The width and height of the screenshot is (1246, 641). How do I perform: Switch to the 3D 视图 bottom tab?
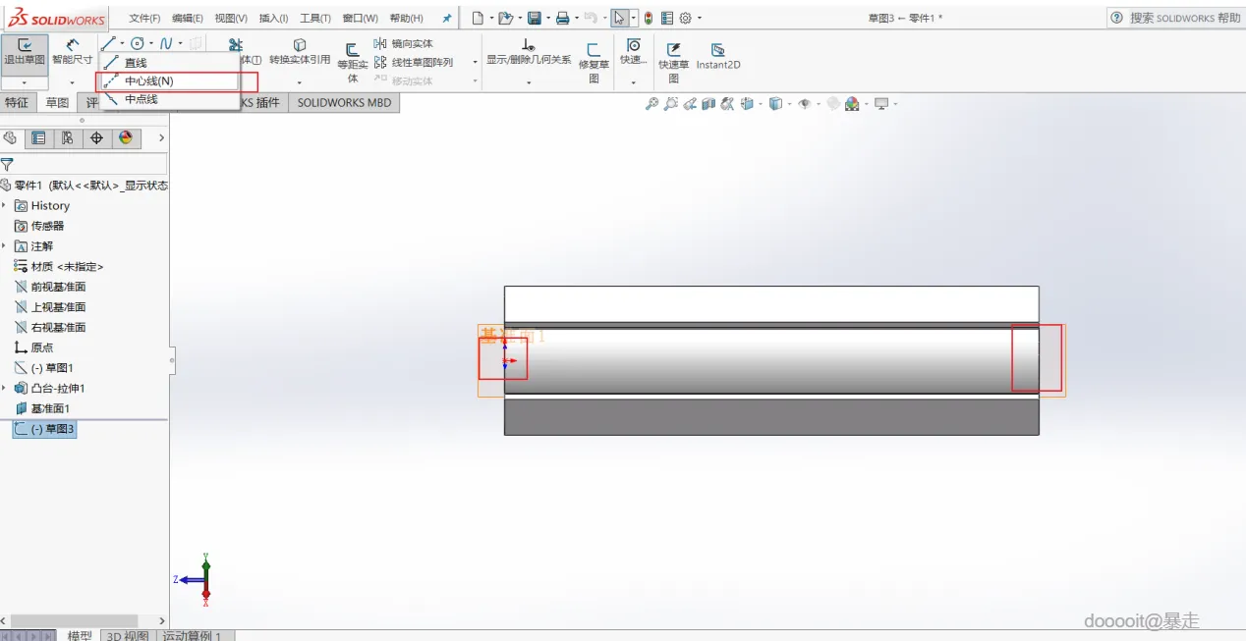tap(127, 636)
